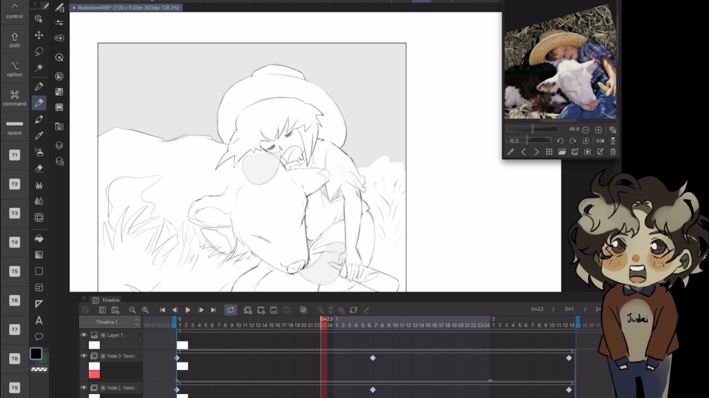Tap the space modifier key

14,127
